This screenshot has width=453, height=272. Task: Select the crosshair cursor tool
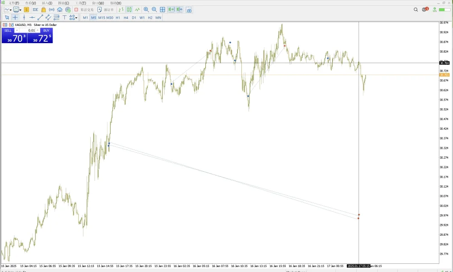[15, 18]
